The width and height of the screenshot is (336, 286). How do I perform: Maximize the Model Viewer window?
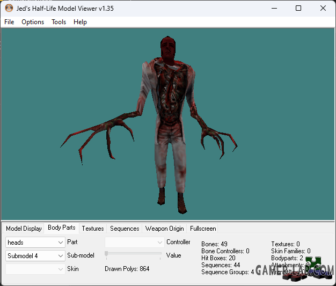298,9
